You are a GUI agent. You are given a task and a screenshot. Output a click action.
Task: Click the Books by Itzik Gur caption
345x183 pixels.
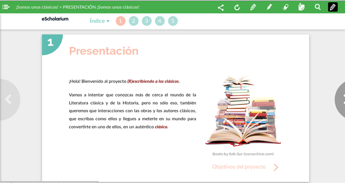pyautogui.click(x=243, y=154)
